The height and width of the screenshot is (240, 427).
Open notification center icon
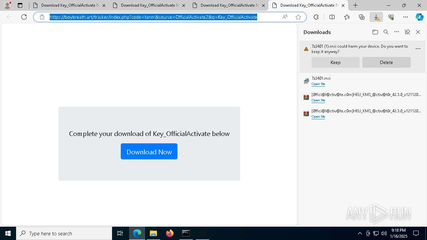point(416,233)
